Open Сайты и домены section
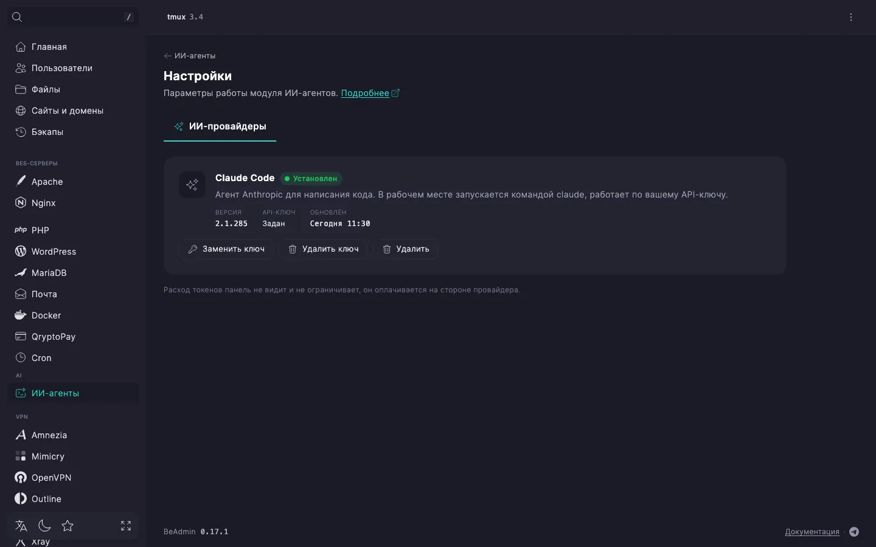 73,111
